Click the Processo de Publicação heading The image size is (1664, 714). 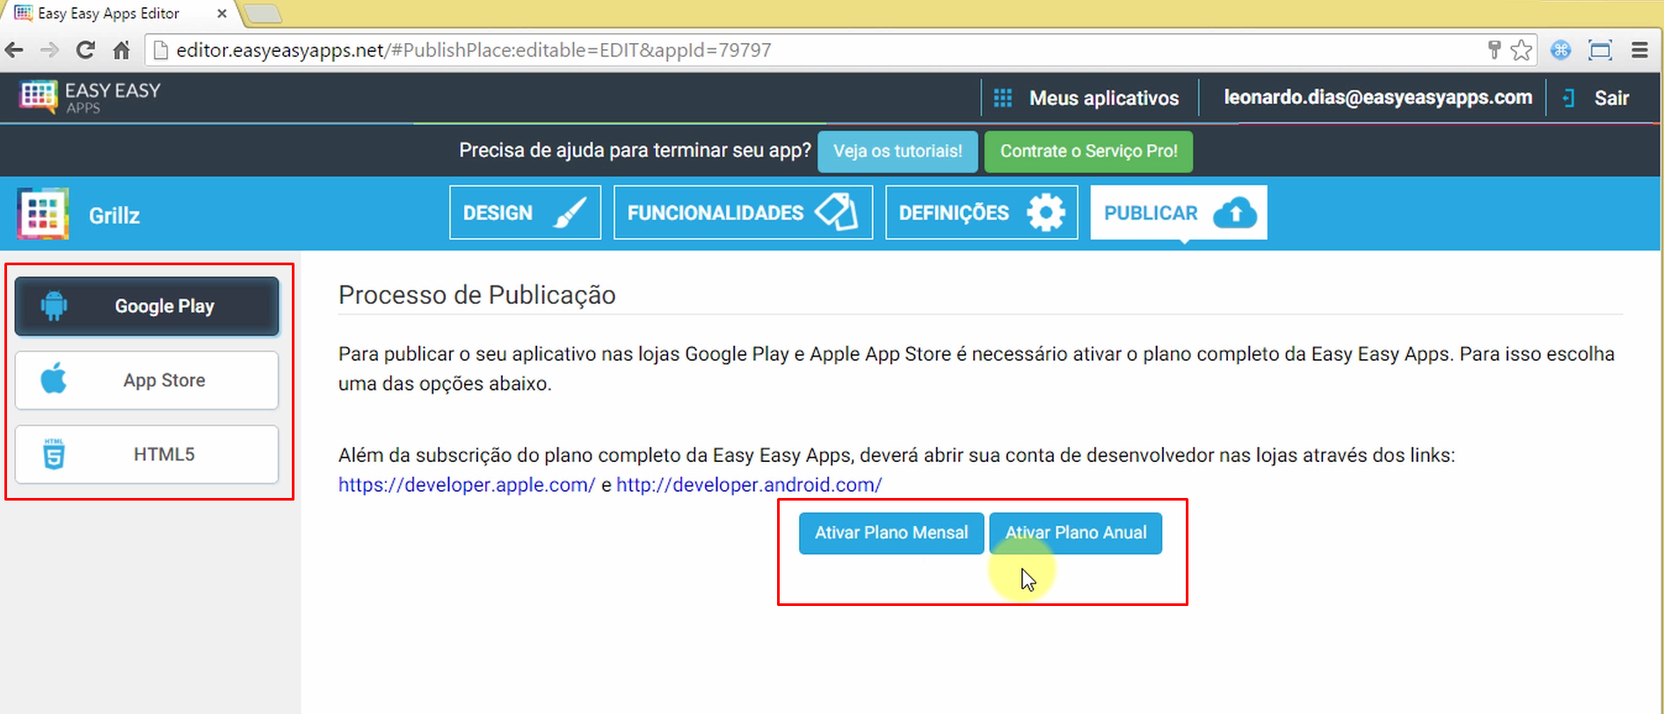pos(477,295)
